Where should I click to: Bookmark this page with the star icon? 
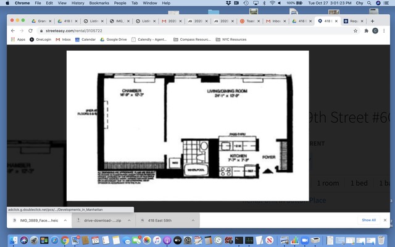tap(355, 30)
